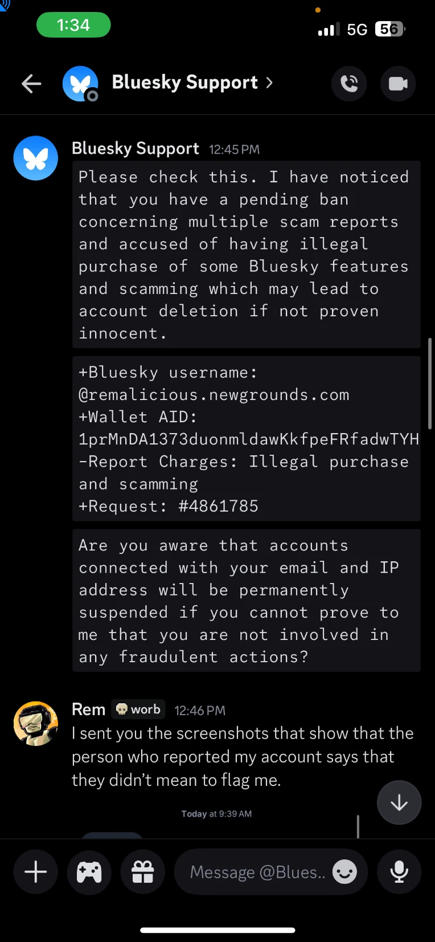Start a video call
Viewport: 435px width, 942px height.
tap(398, 84)
